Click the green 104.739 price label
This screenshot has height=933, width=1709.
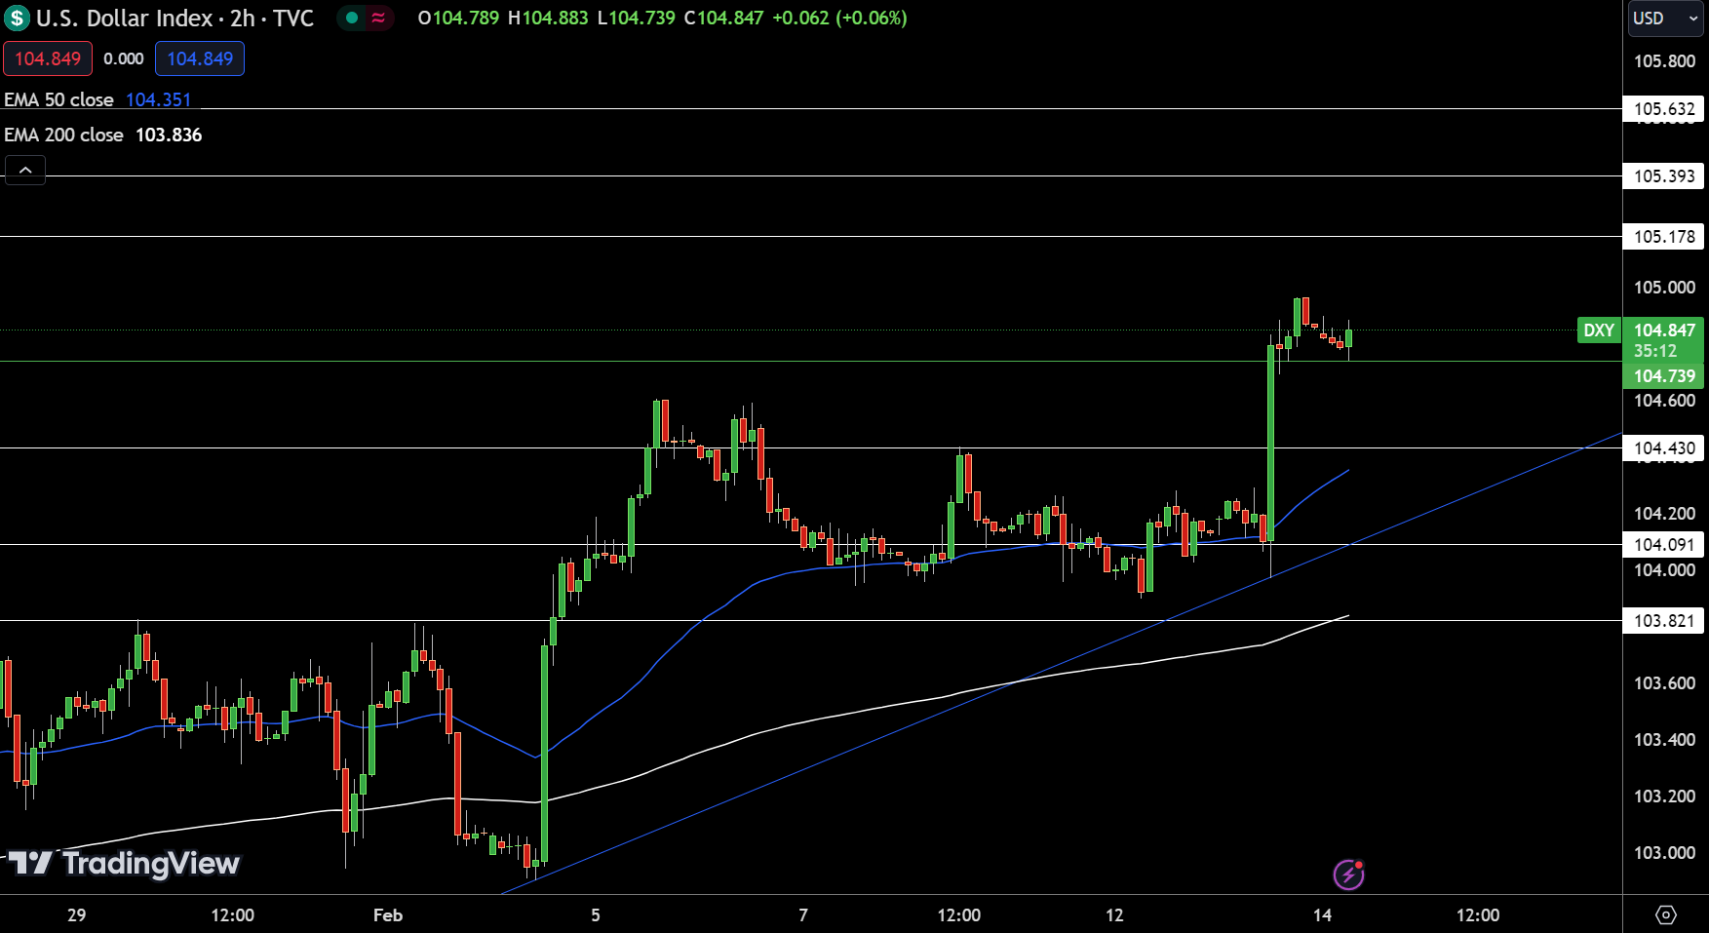coord(1664,375)
